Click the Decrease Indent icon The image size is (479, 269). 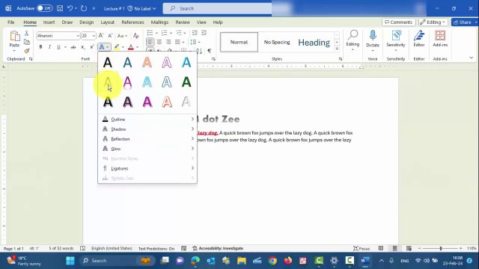tap(195, 33)
